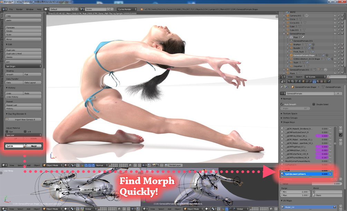Open the Render menu
Image resolution: width=347 pixels, height=211 pixels.
[19, 9]
